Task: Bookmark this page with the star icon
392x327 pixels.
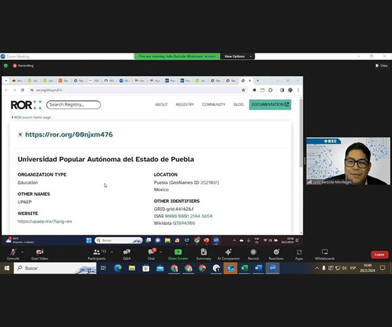Action: point(243,90)
